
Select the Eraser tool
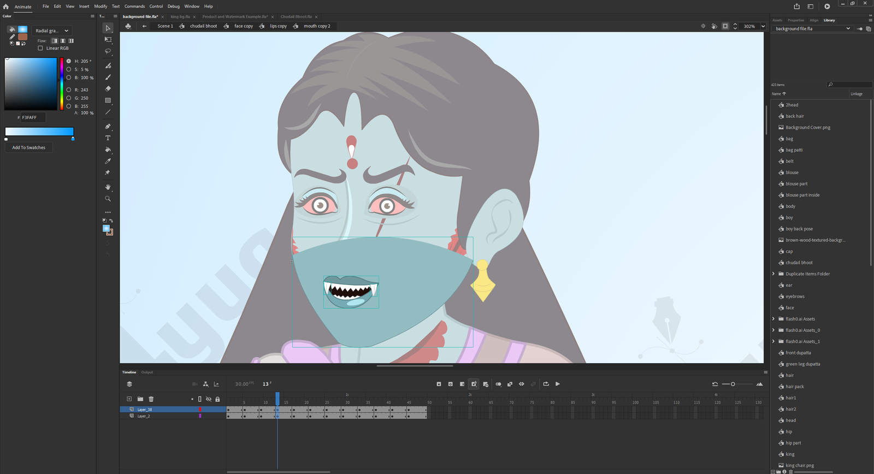click(x=108, y=88)
